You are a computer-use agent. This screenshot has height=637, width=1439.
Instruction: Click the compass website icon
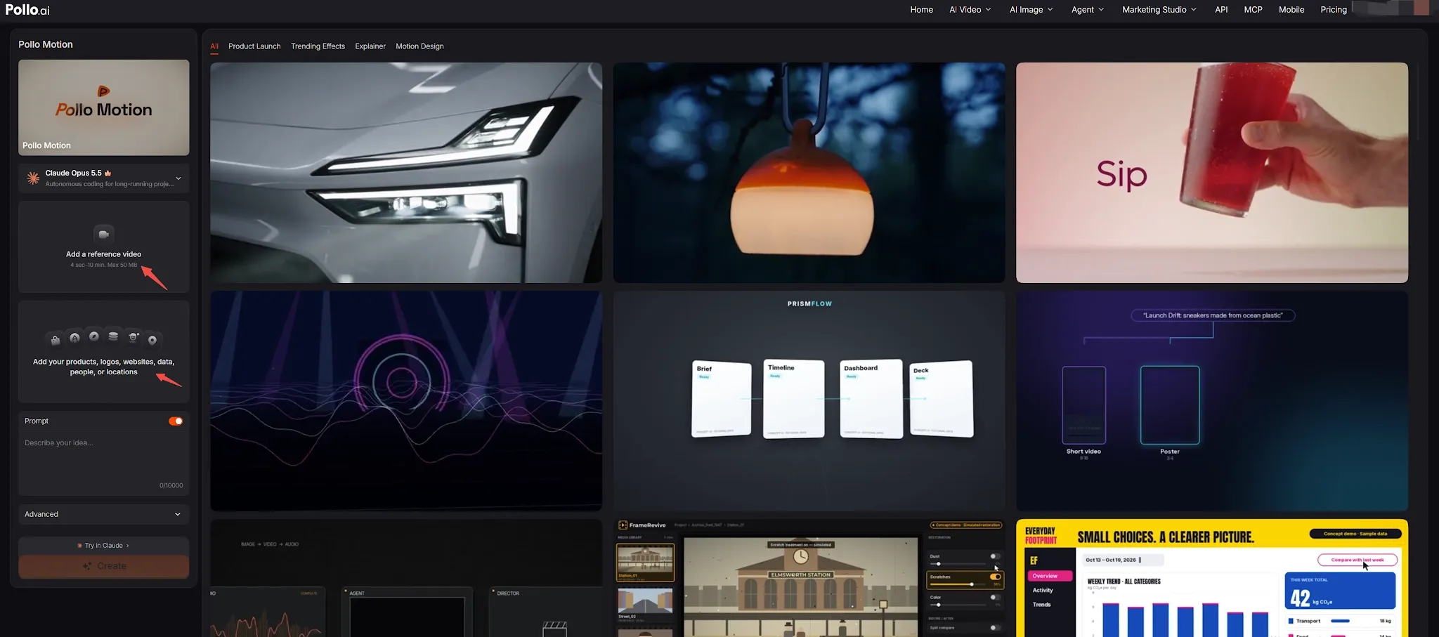94,336
